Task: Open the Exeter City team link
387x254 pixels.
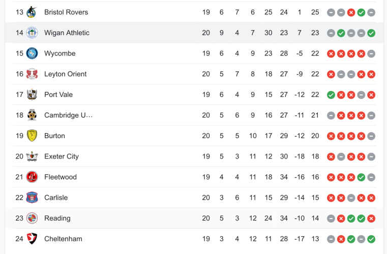Action: 62,156
